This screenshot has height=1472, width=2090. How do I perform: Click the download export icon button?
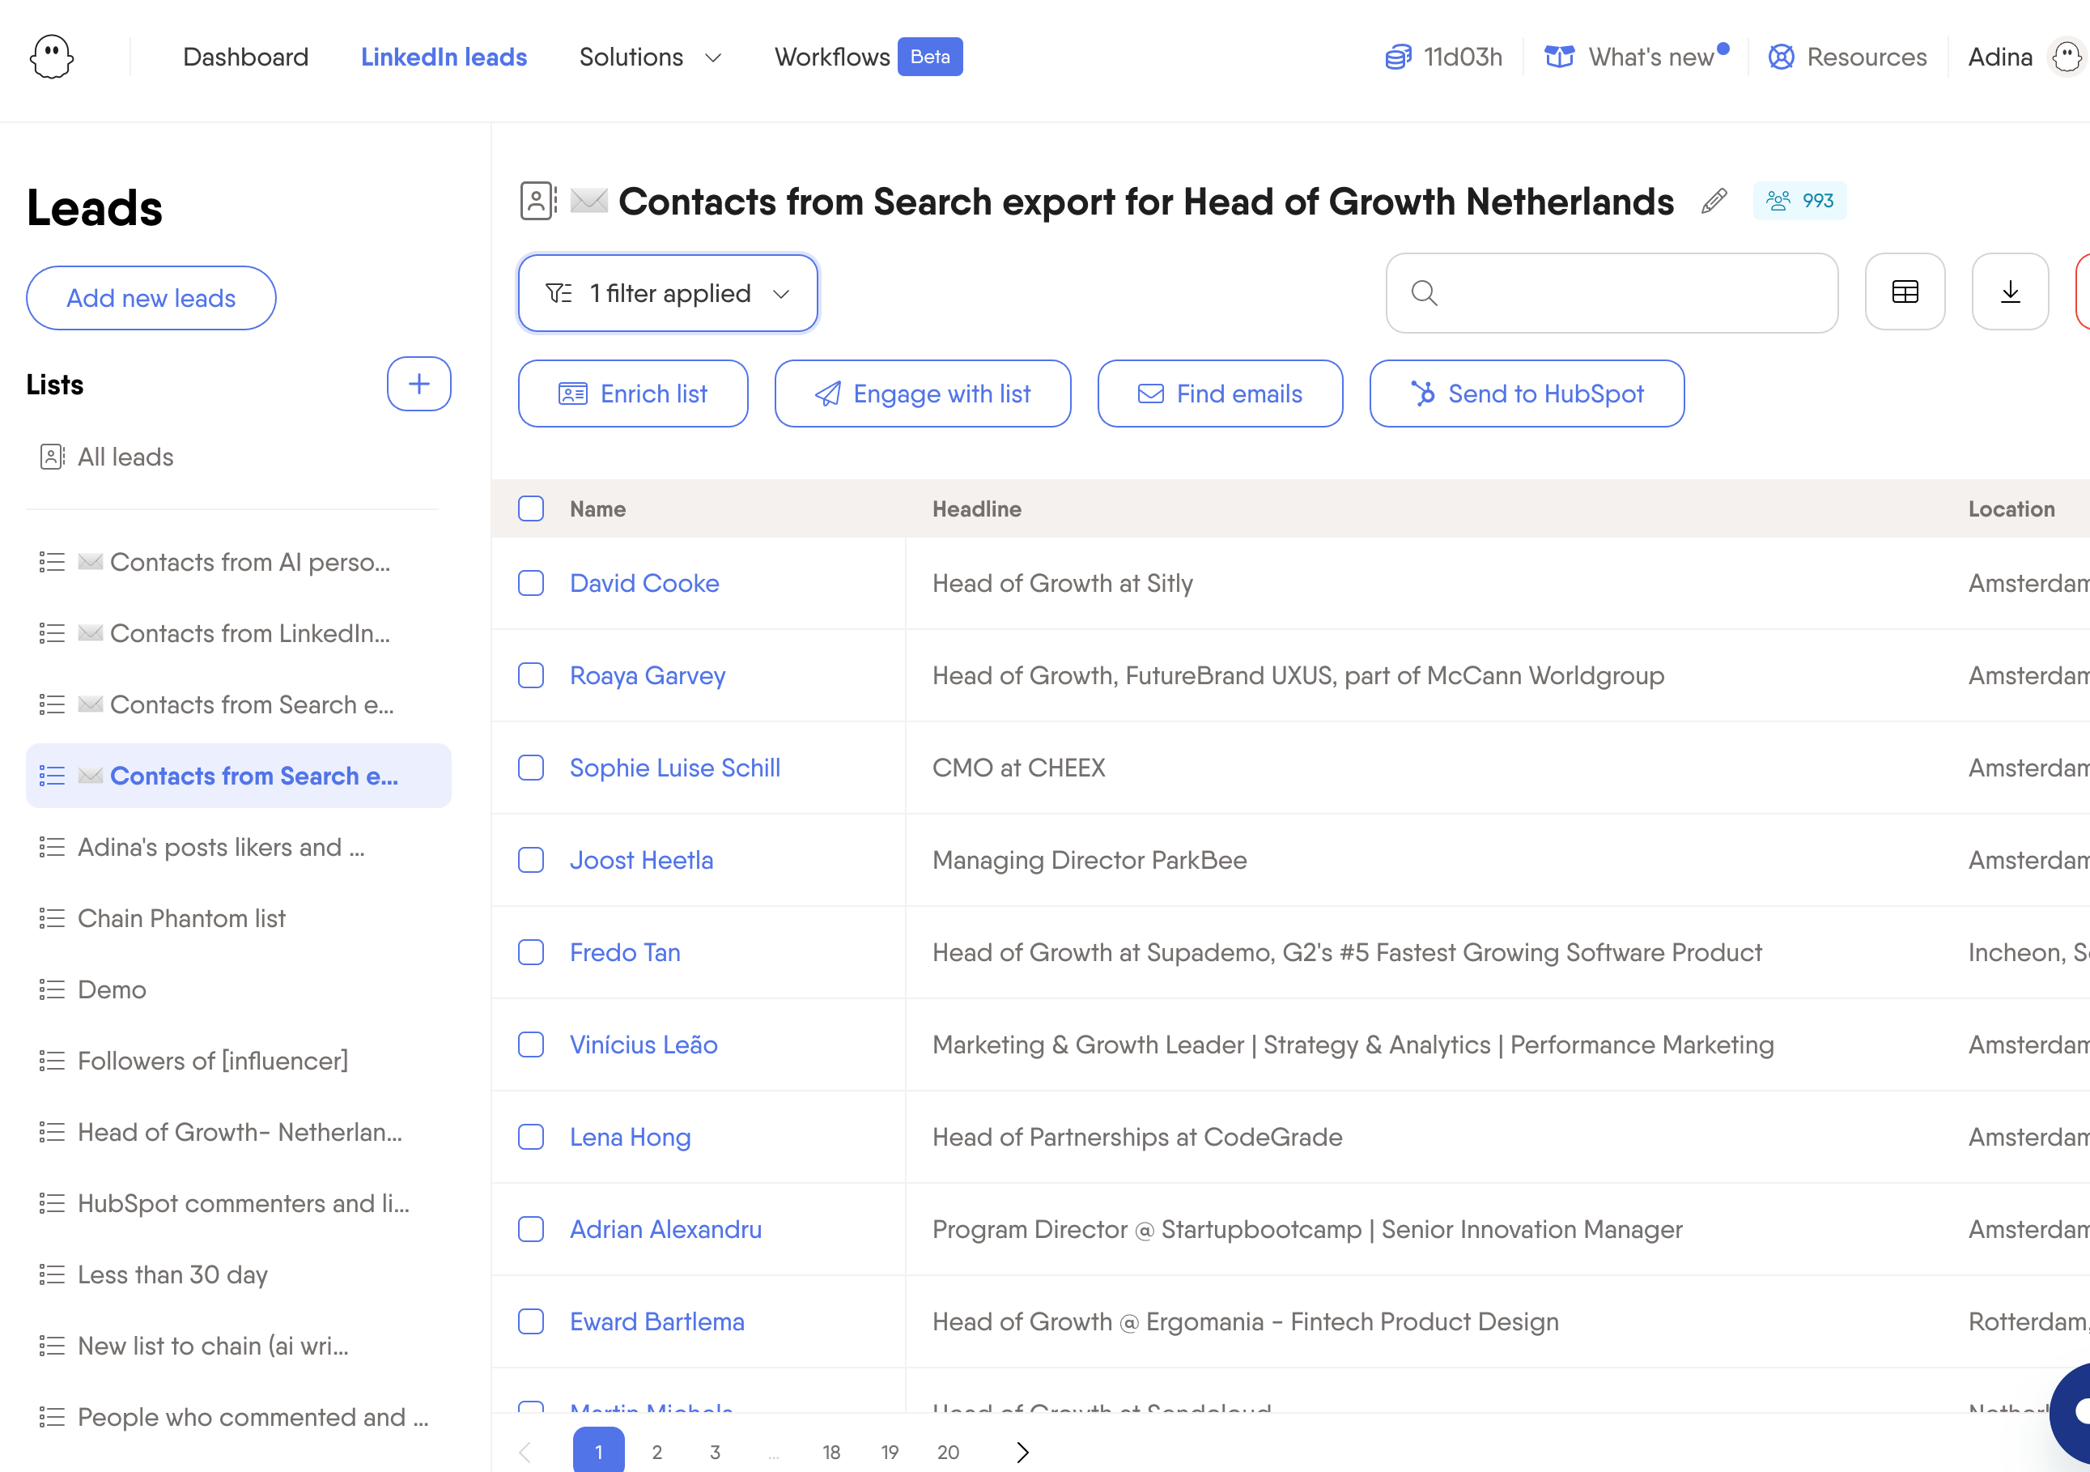coord(2010,292)
